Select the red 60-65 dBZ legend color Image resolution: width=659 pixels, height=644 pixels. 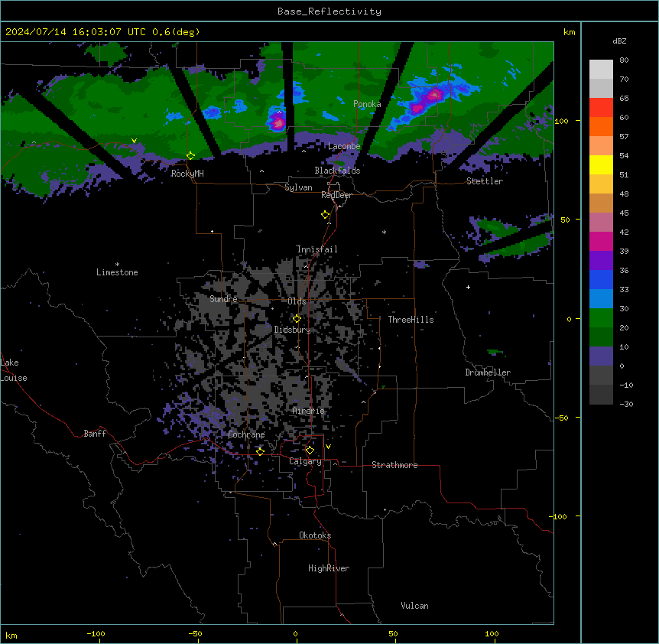601,107
